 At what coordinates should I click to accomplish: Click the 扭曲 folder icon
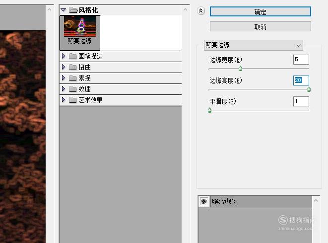click(x=72, y=67)
